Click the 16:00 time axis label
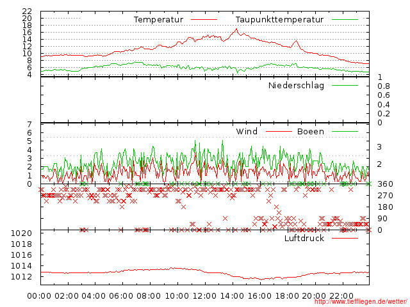This screenshot has width=410, height=307. tap(259, 296)
